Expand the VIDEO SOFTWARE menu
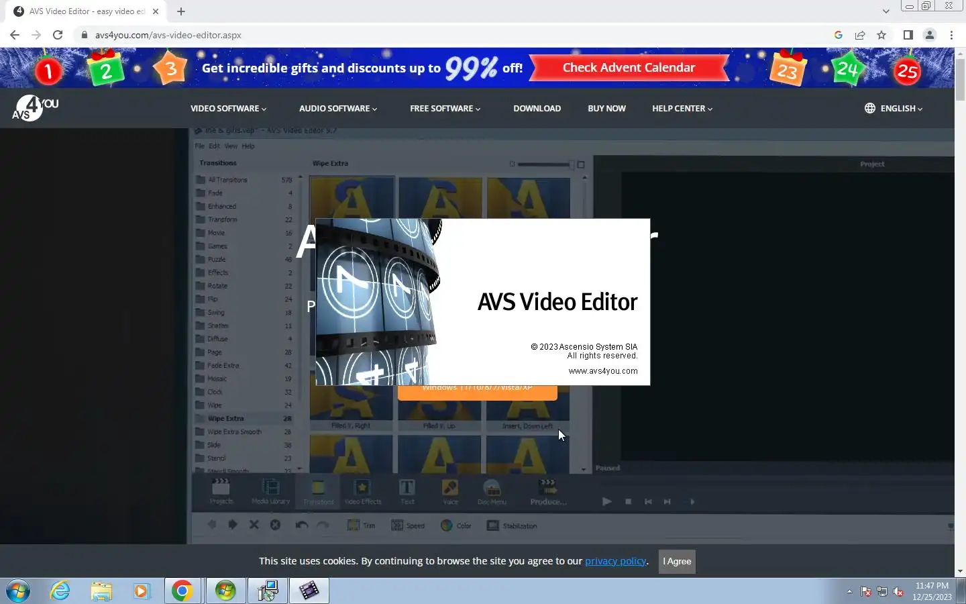Image resolution: width=966 pixels, height=604 pixels. click(228, 108)
